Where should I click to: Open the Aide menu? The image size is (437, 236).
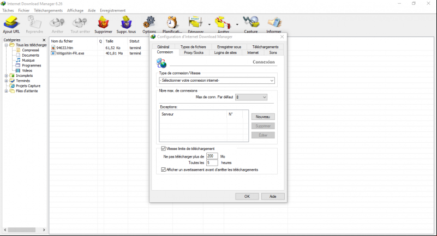92,10
